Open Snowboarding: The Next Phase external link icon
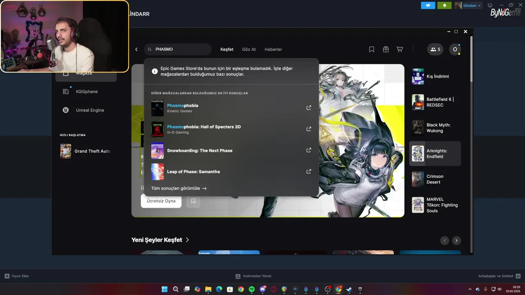This screenshot has width=525, height=295. click(309, 150)
